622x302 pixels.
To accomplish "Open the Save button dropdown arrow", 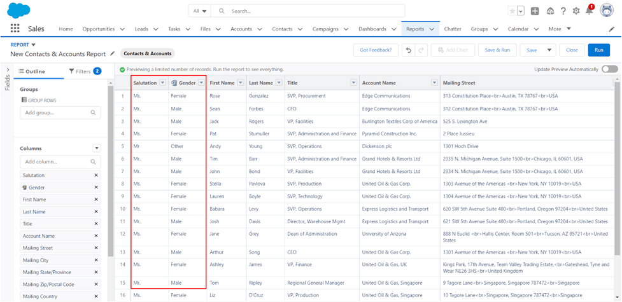I will 549,50.
